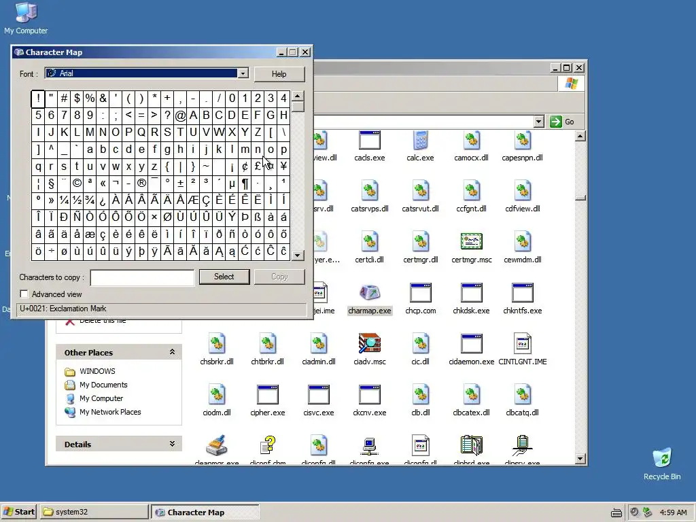The width and height of the screenshot is (696, 522).
Task: Click the taskbar clock
Action: tap(673, 512)
